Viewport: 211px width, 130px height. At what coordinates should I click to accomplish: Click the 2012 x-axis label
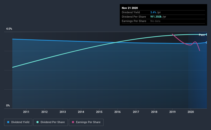coord(44,112)
